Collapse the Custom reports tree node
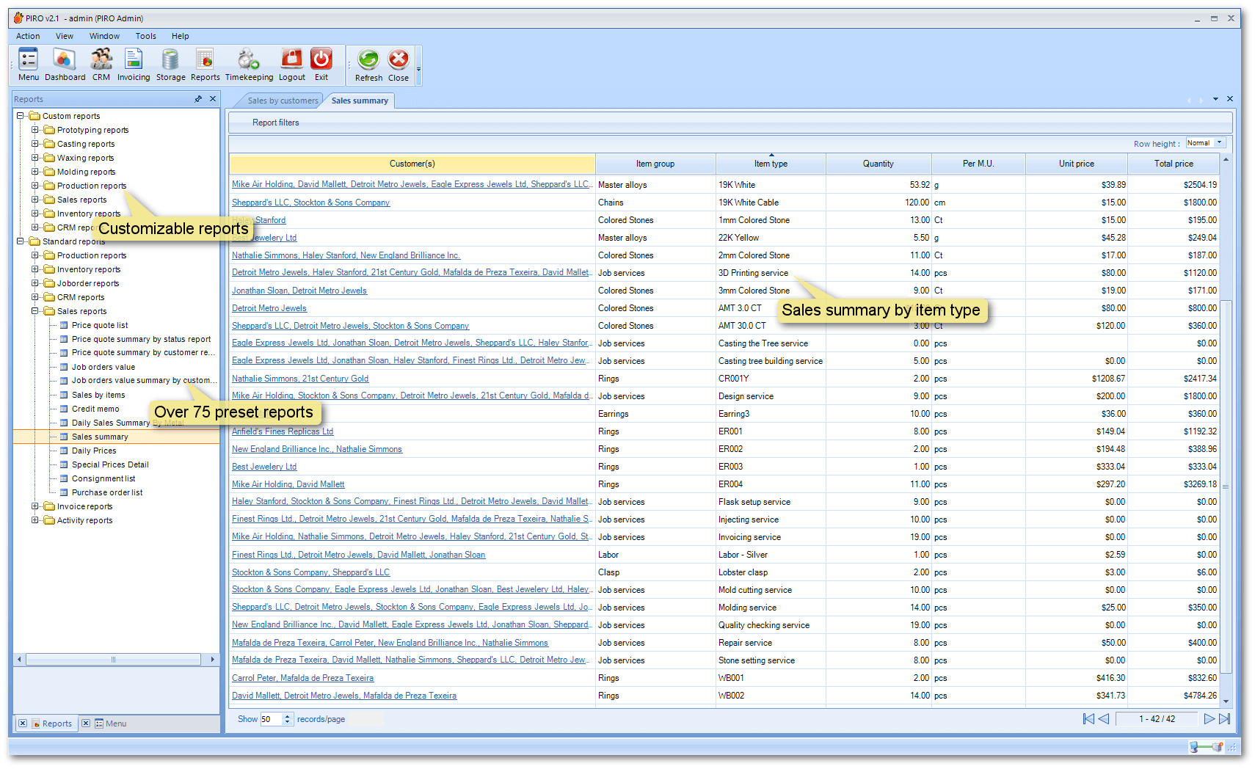Screen dimensions: 1255x769 tap(21, 116)
